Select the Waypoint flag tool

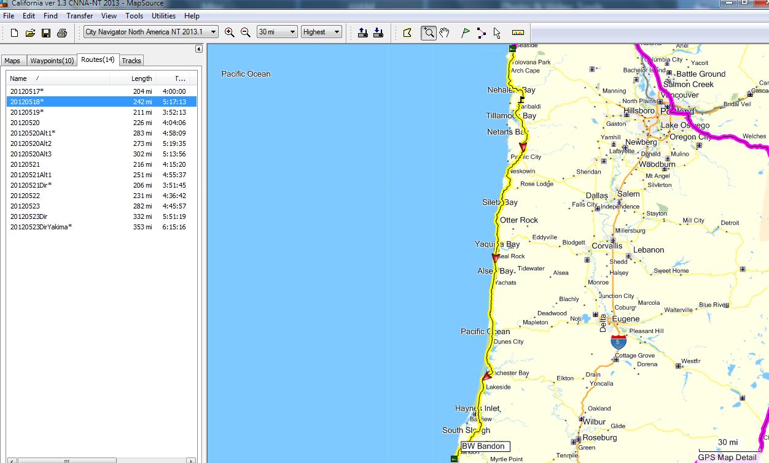466,33
